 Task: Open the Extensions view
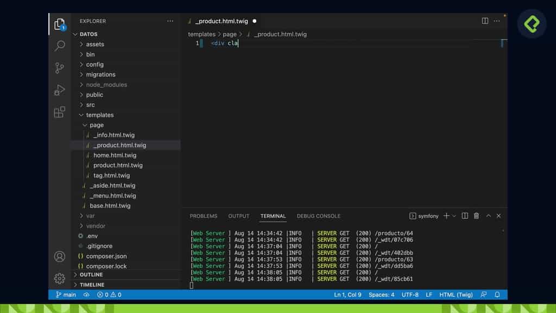pyautogui.click(x=60, y=112)
